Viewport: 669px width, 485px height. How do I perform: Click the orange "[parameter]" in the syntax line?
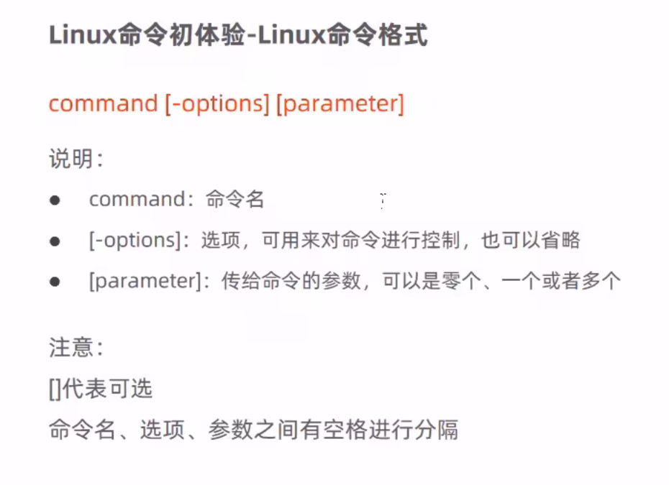(340, 104)
